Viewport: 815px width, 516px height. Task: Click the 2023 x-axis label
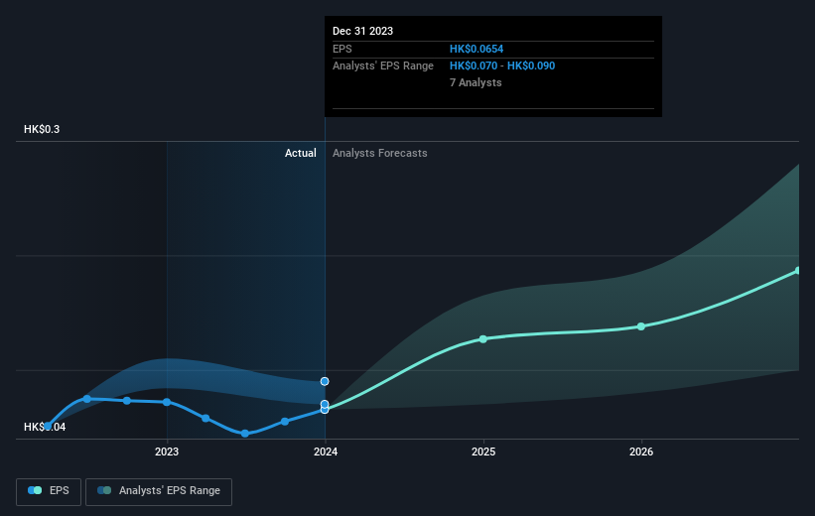167,451
